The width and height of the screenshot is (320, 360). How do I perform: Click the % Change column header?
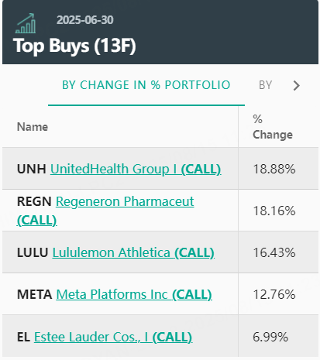coord(273,127)
